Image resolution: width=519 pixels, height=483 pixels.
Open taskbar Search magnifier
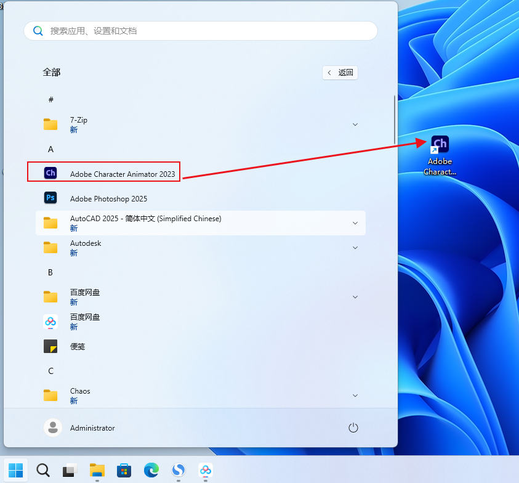[x=43, y=470]
